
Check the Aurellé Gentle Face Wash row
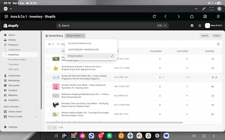49,87
